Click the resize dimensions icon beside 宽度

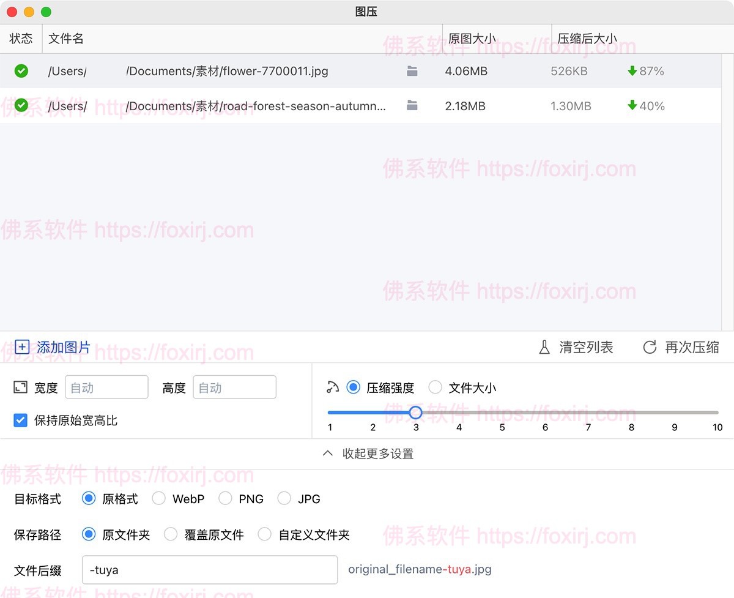(x=20, y=387)
